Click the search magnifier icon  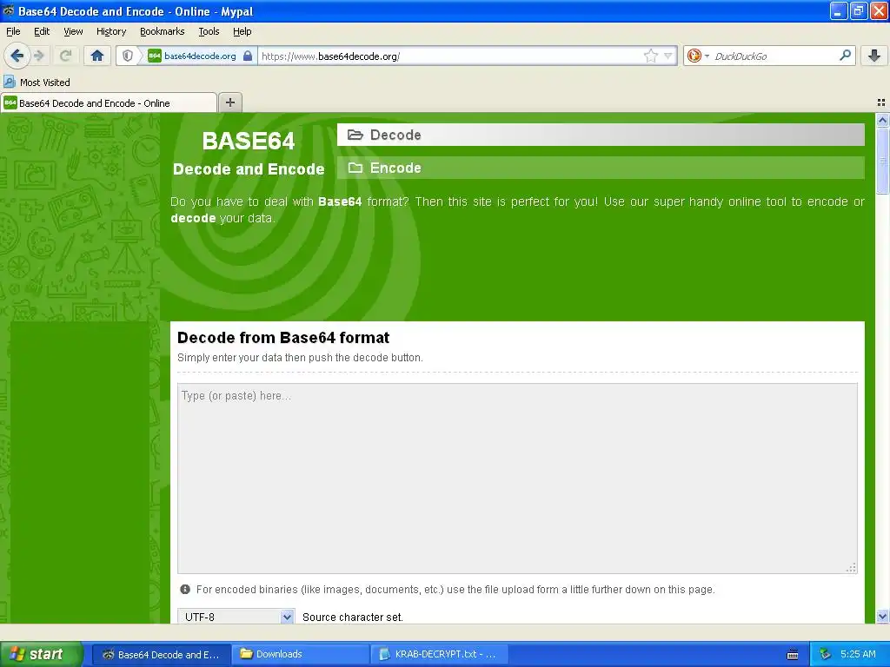(845, 55)
